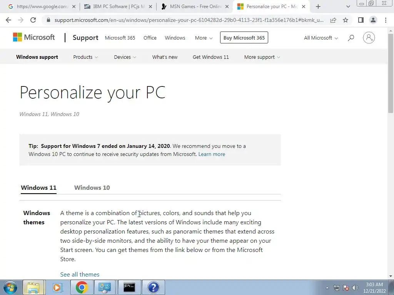
Task: Click the Chrome taskbar icon
Action: (x=82, y=287)
